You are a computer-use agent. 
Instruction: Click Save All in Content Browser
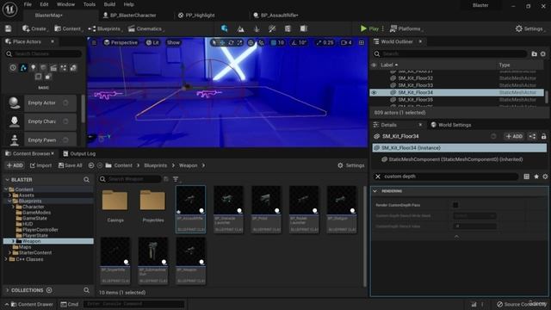point(70,165)
